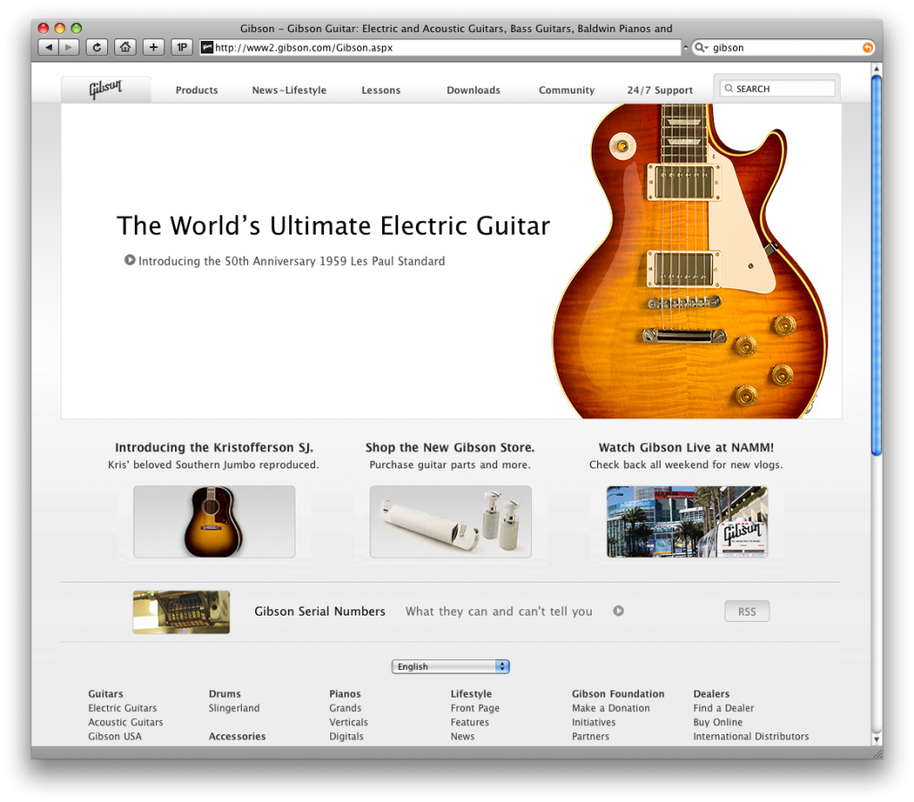Click the magnifier icon in site SEARCH box
The height and width of the screenshot is (802, 914).
click(728, 88)
